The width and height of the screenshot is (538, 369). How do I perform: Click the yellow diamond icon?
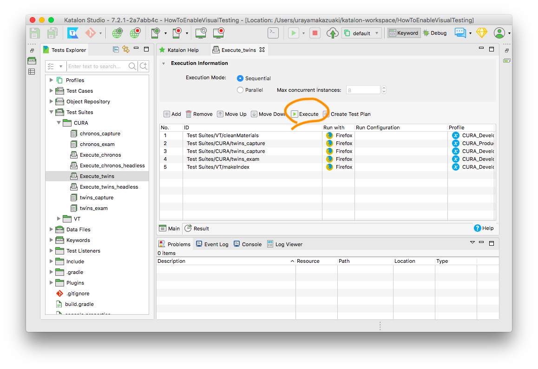(482, 33)
